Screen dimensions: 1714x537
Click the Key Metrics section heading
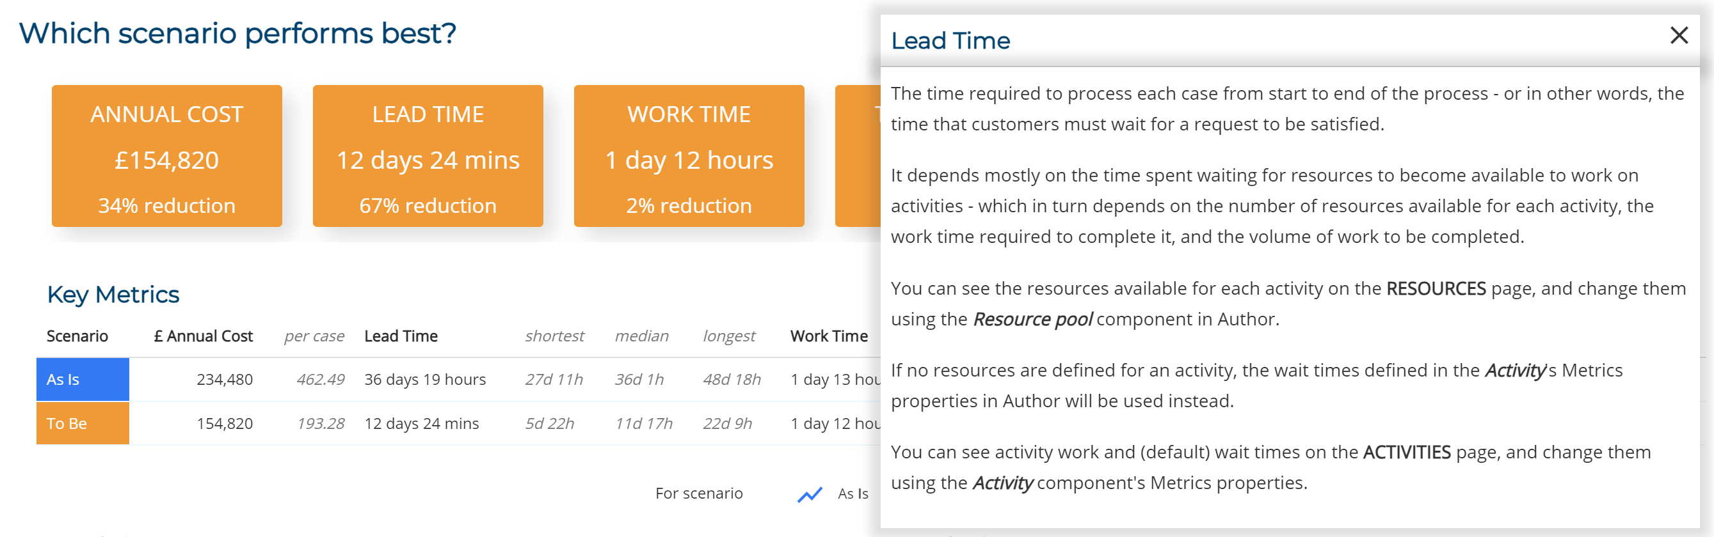[x=112, y=293]
